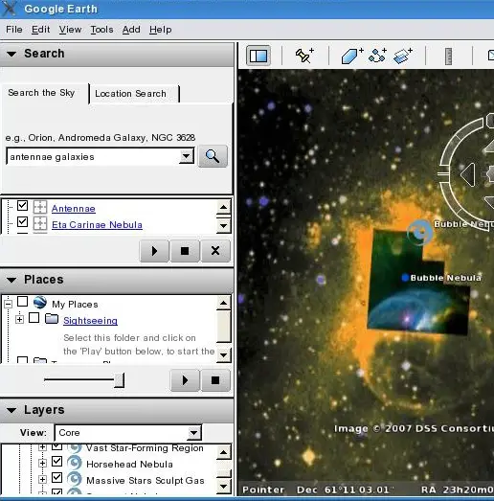Switch to the Location Search tab
Screen dimensions: 494x501
pyautogui.click(x=130, y=94)
